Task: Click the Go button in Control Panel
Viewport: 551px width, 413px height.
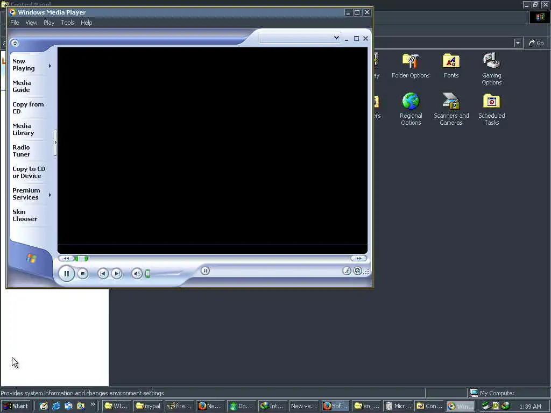Action: (x=536, y=43)
